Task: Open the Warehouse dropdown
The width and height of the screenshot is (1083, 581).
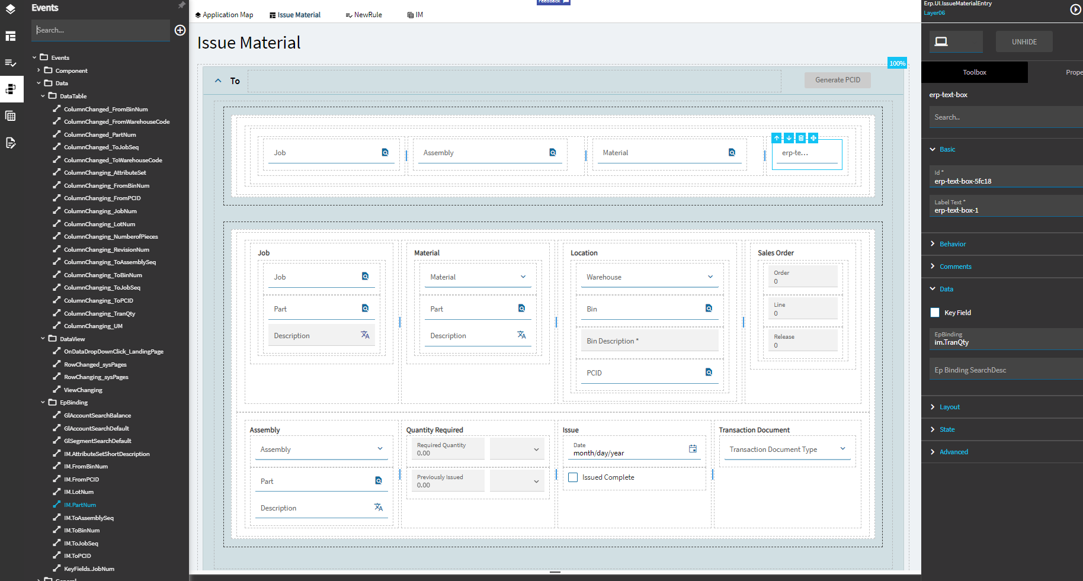Action: (710, 277)
